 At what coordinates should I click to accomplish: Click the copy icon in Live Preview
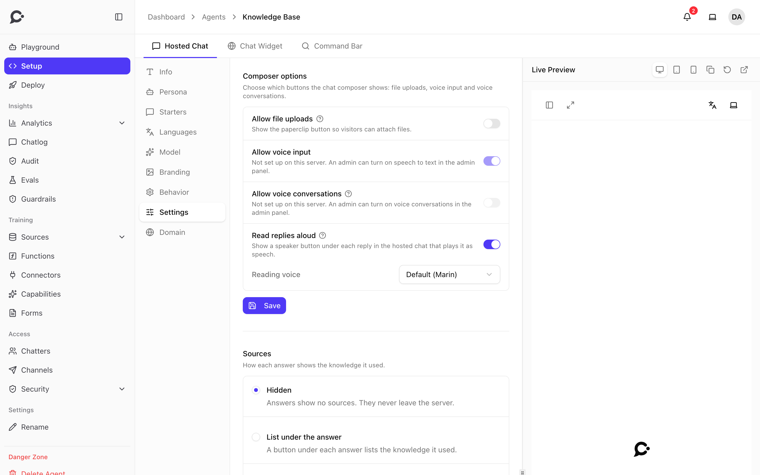pos(710,70)
